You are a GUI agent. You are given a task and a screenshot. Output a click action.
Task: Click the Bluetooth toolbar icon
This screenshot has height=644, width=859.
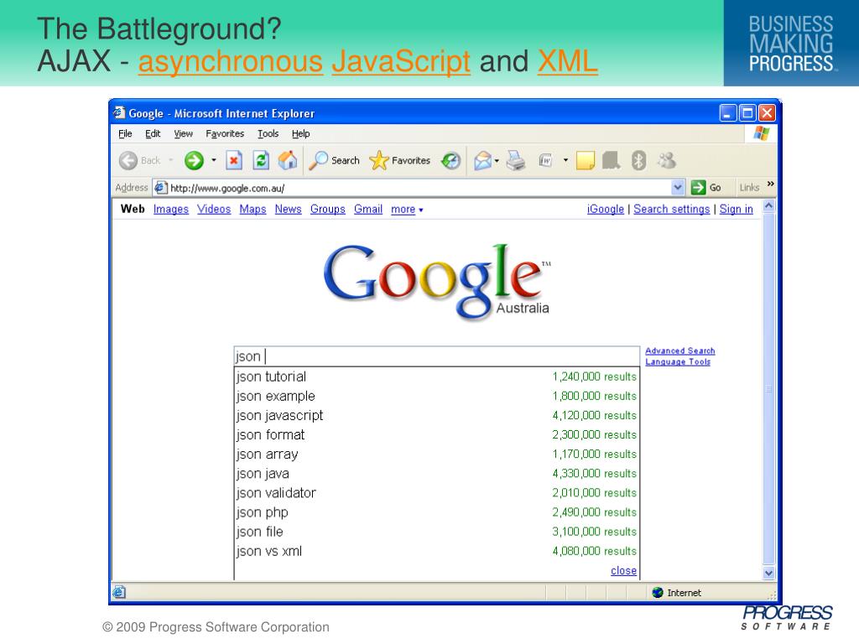coord(638,160)
